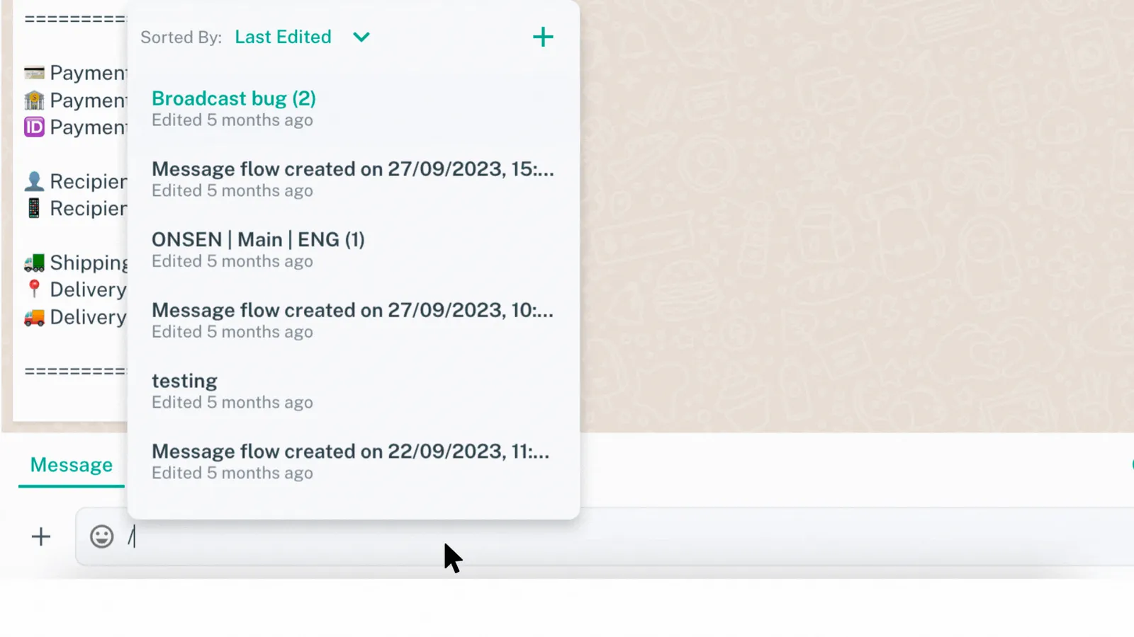The width and height of the screenshot is (1134, 637).
Task: Select ONSEN | Main | ENG (1) flow
Action: 258,240
